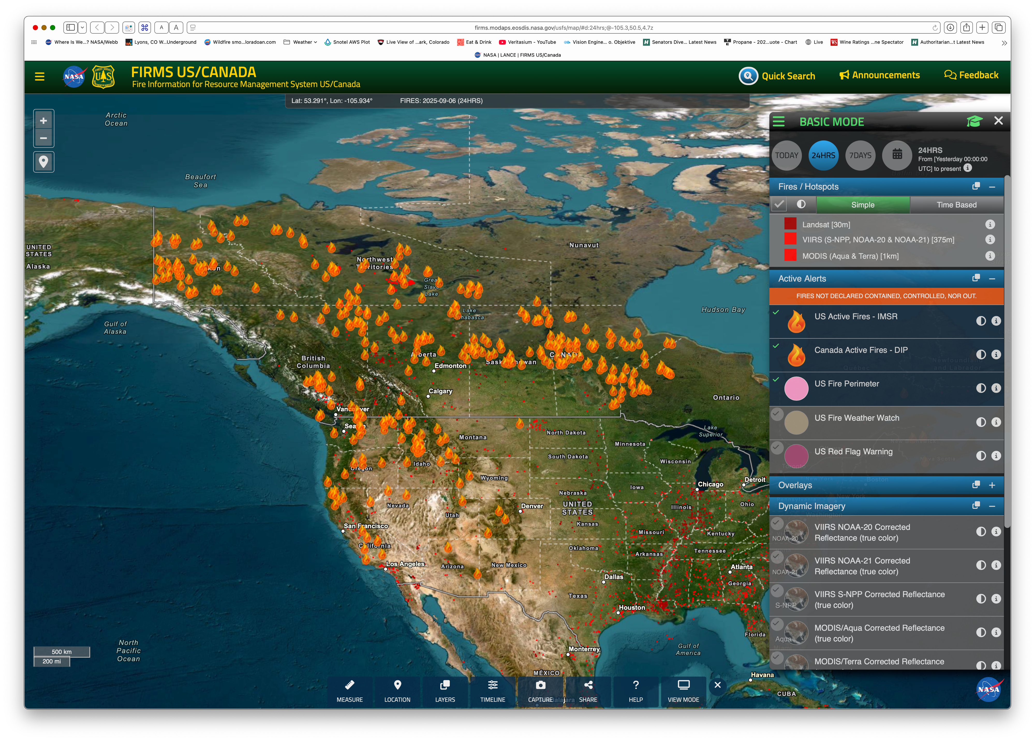Select the 7DAYS time range
Viewport: 1035px width, 741px height.
[x=860, y=155]
